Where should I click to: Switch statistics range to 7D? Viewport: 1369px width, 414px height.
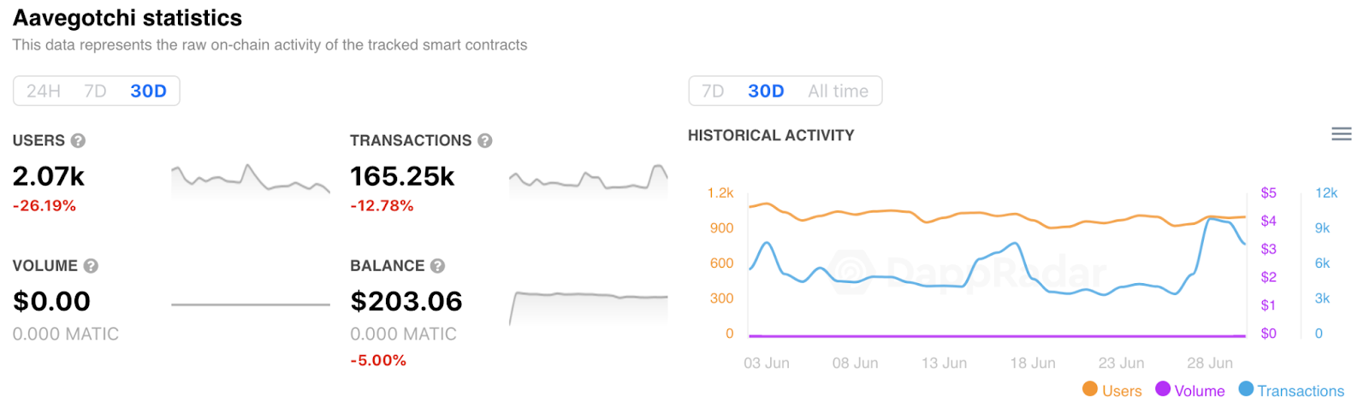95,92
